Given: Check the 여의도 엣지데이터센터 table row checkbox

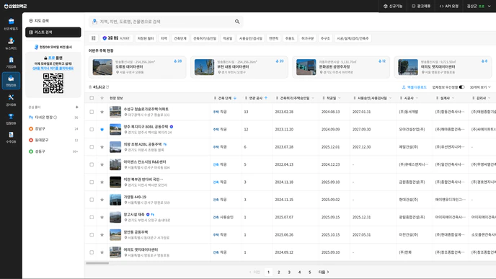Looking at the screenshot, I should [92, 252].
